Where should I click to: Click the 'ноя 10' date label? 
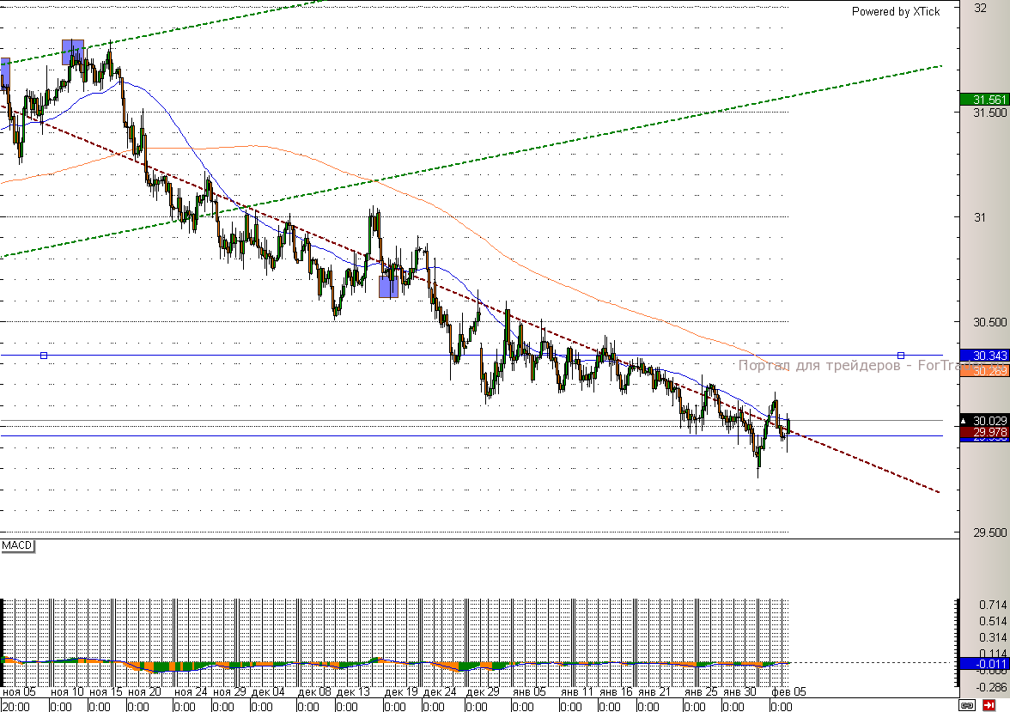pos(67,692)
